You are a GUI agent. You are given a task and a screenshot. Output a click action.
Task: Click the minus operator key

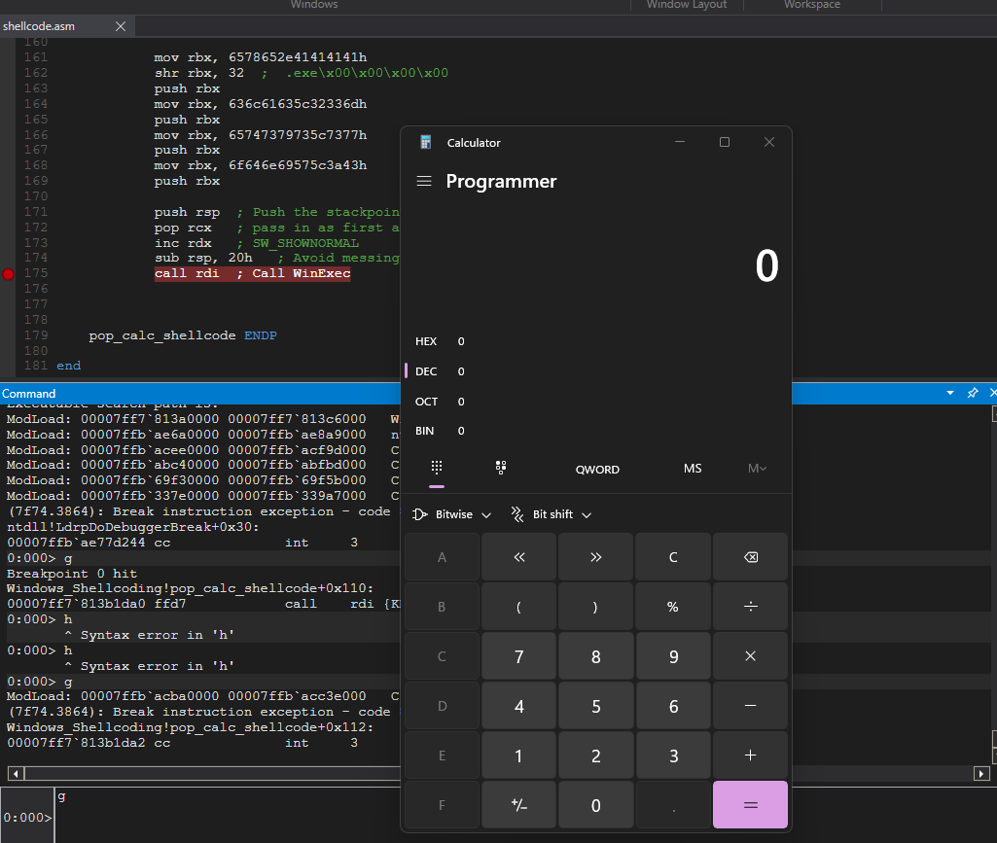(750, 706)
